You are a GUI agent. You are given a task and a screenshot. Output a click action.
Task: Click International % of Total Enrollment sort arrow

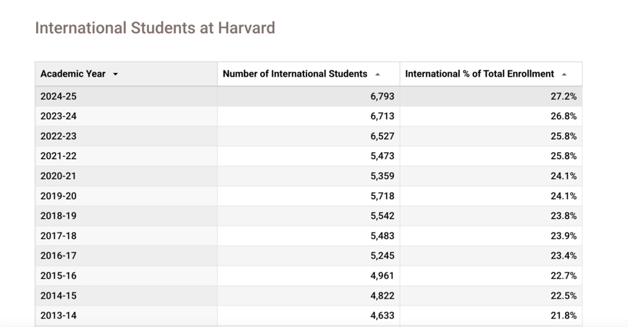pos(564,74)
